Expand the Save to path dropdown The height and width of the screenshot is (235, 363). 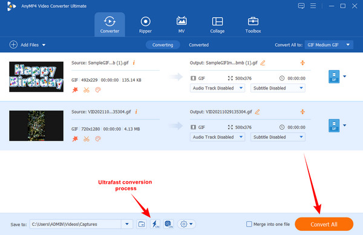tap(127, 224)
